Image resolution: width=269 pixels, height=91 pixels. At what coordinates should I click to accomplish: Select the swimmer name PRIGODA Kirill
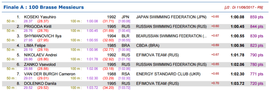coord(38,27)
